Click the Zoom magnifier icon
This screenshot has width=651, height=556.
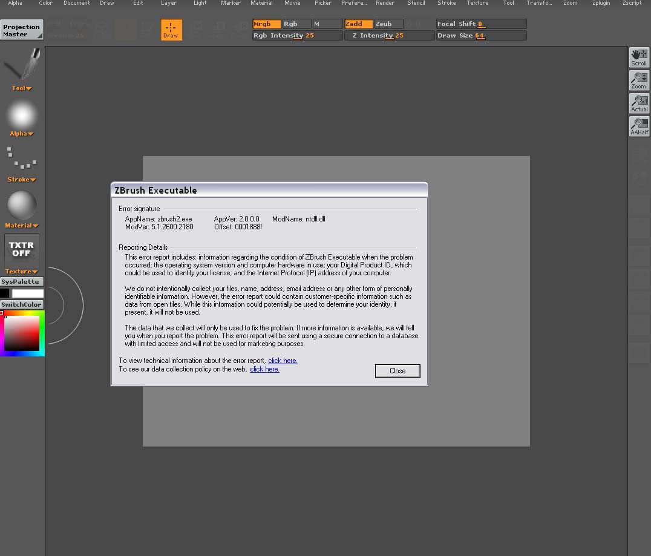(x=639, y=80)
